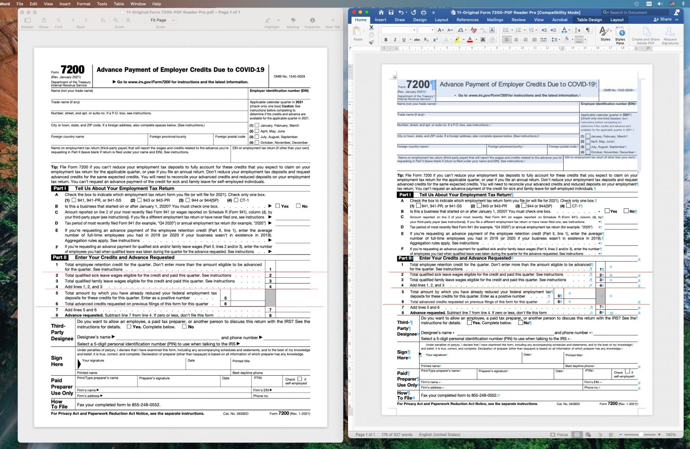Switch to the Acrobat ribbon tab
Viewport: 690px width, 449px height.
[560, 20]
